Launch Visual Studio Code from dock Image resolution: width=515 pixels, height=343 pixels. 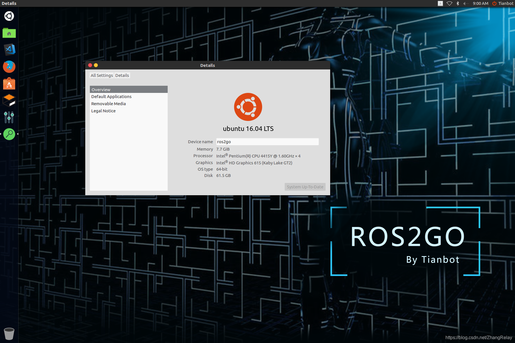pyautogui.click(x=9, y=50)
